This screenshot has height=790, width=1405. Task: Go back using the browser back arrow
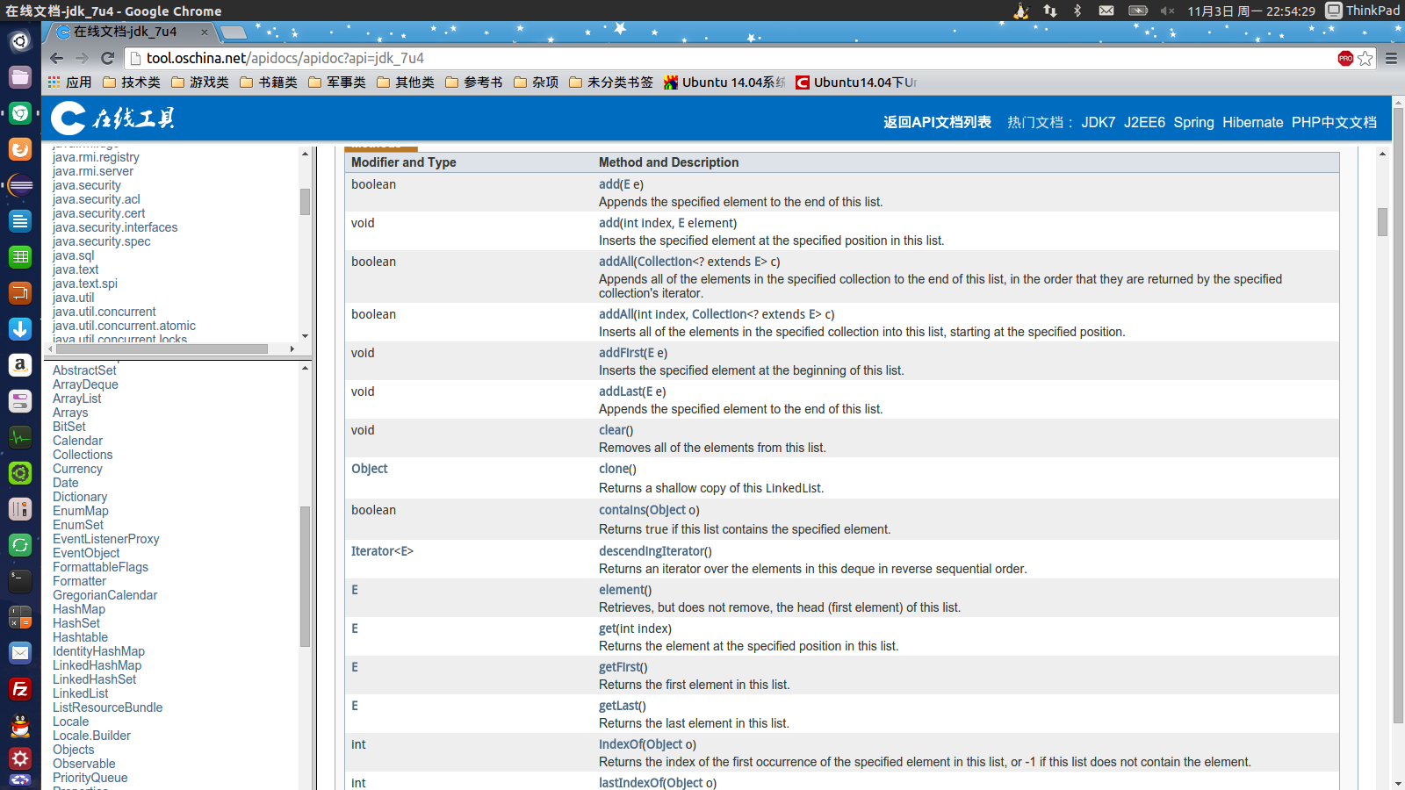[x=57, y=58]
